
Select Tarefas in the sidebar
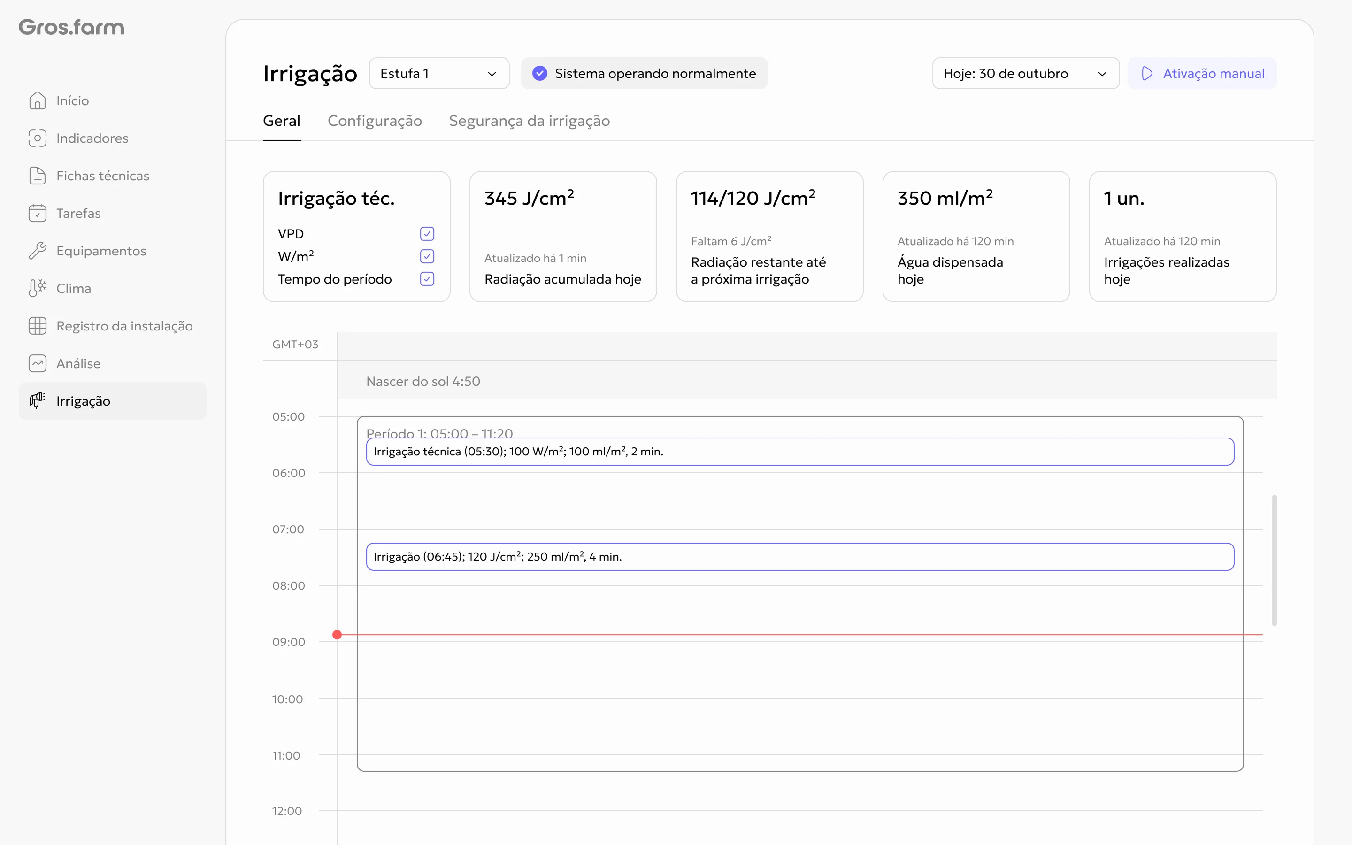[x=112, y=213]
